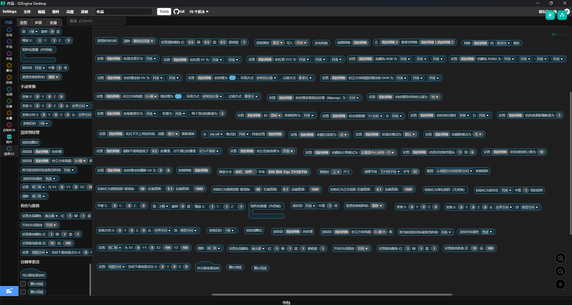Open the 颜色和深度 dropdown in 清除 block
Image resolution: width=572 pixels, height=305 pixels.
click(143, 41)
